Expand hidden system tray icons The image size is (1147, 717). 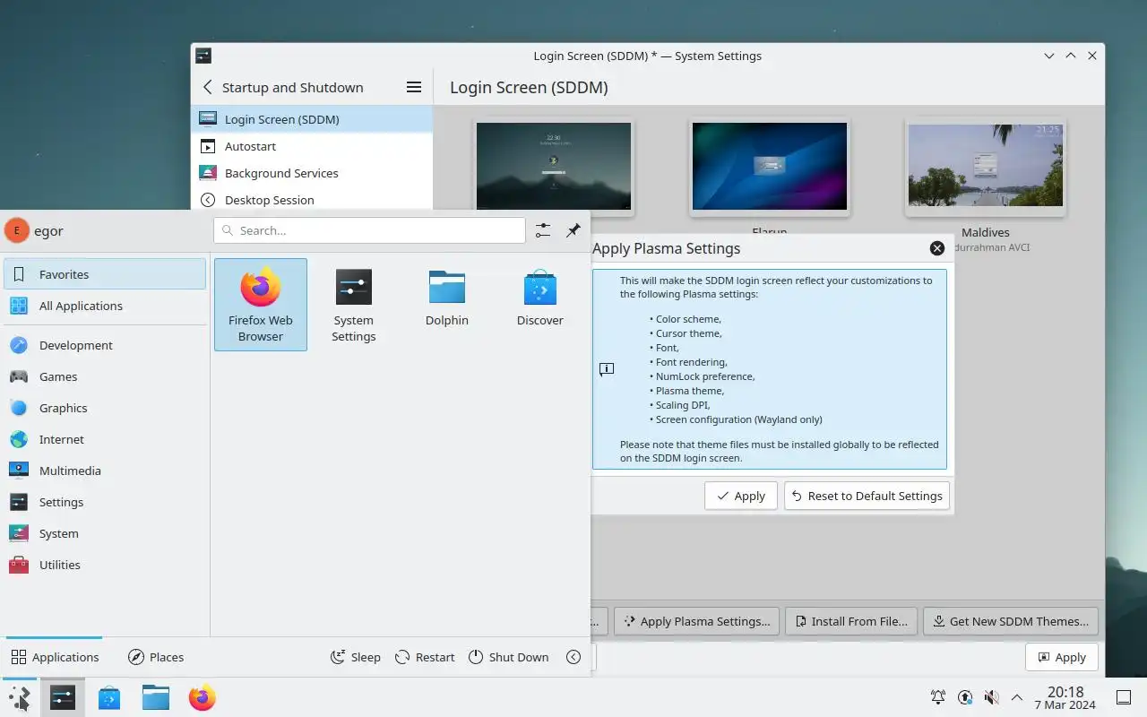coord(1017,697)
